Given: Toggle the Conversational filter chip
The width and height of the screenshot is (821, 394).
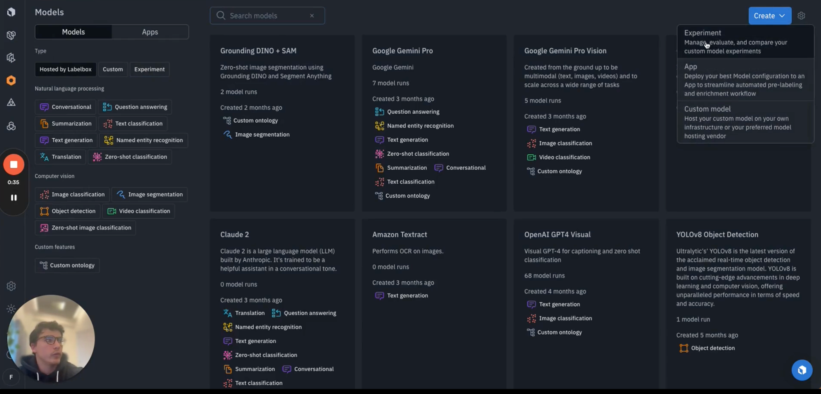Looking at the screenshot, I should pyautogui.click(x=66, y=107).
